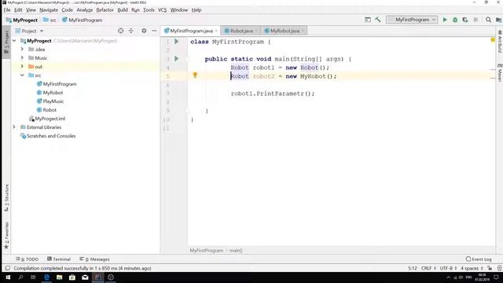Screen dimensions: 503x283
Task: Open Search Everywhere magnifier icon
Action: pyautogui.click(x=488, y=20)
